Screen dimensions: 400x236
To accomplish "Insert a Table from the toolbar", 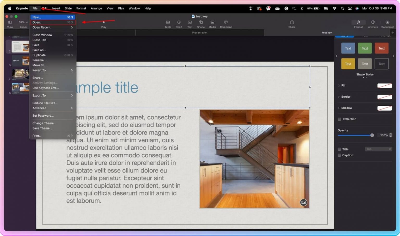I will point(168,23).
